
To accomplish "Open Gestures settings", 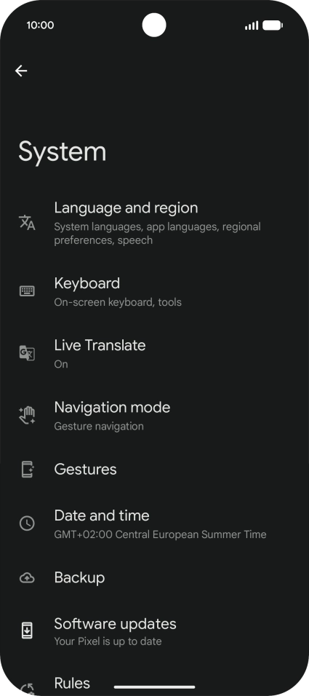I will (x=154, y=469).
